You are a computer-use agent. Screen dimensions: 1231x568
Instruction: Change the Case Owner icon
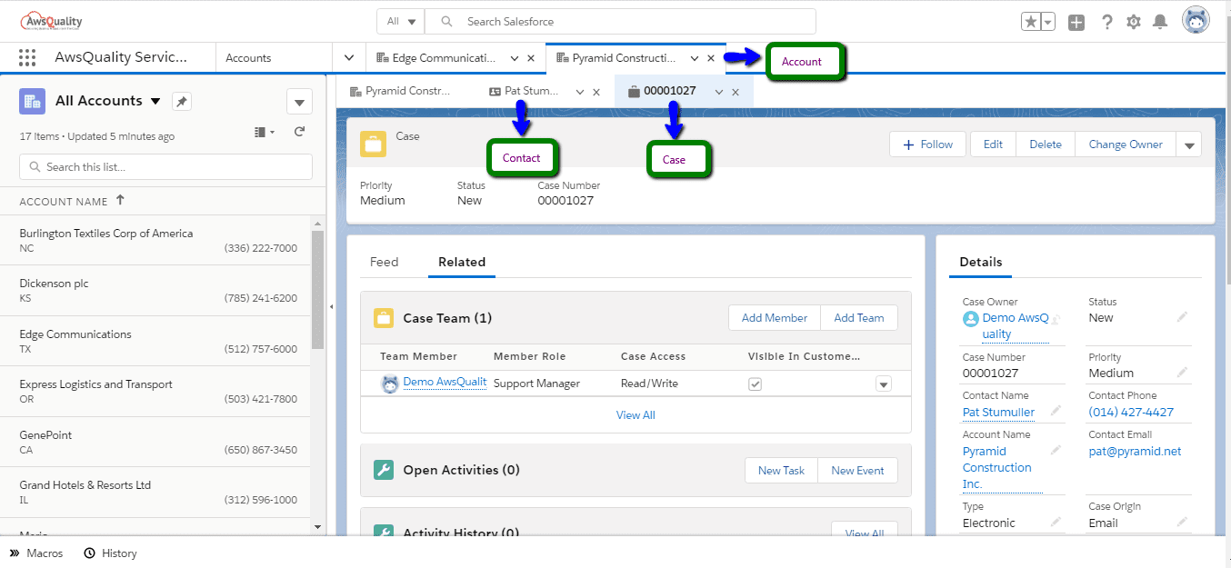click(x=1056, y=318)
